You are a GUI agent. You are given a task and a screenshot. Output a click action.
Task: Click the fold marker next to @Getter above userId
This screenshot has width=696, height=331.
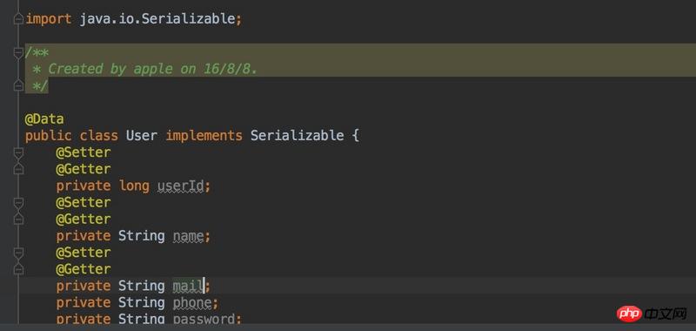point(18,169)
